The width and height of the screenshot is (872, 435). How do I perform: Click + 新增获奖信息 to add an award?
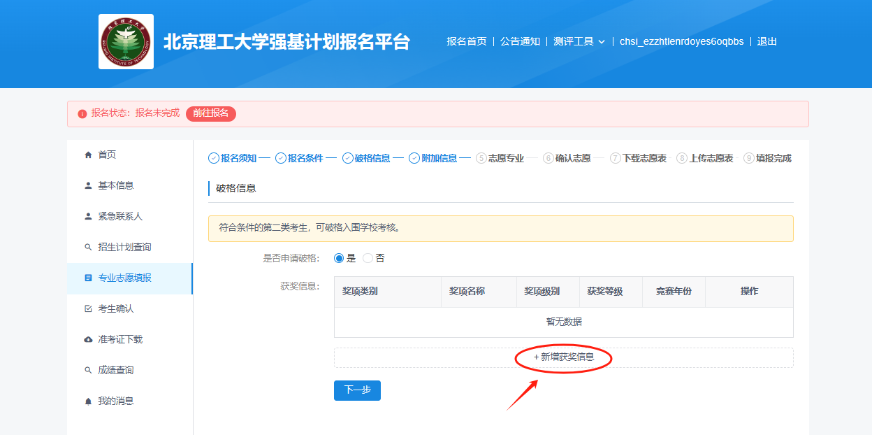(x=564, y=357)
